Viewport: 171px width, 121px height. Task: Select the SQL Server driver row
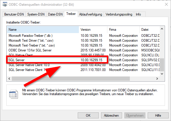pos(83,60)
